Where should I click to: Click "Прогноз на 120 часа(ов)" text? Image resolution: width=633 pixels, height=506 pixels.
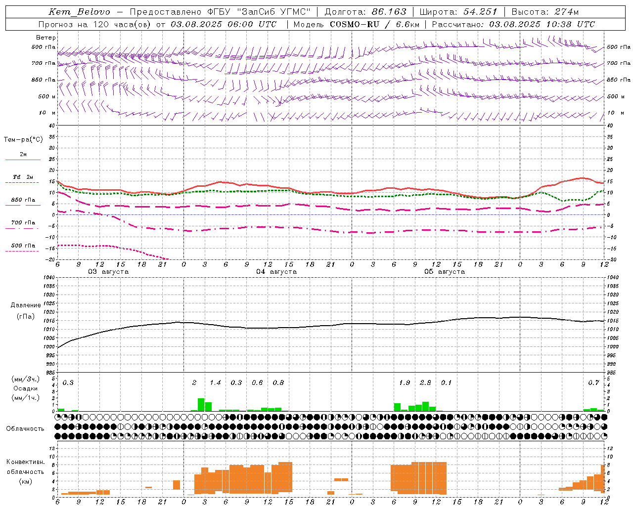click(x=94, y=24)
